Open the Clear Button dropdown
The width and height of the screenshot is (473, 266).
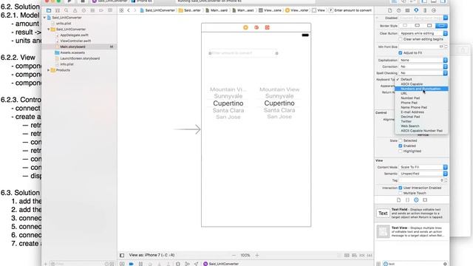[423, 33]
